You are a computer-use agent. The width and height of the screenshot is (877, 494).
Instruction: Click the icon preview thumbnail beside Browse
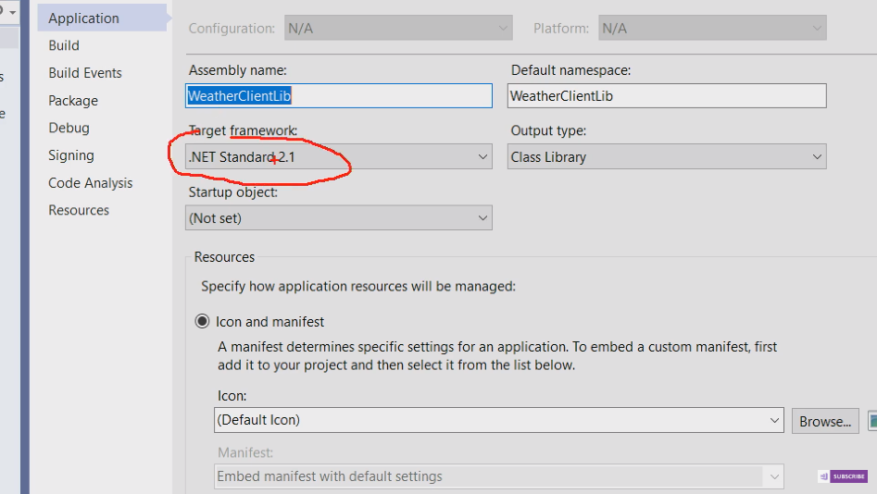[871, 421]
